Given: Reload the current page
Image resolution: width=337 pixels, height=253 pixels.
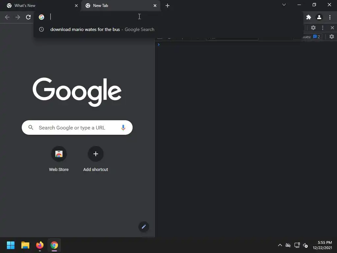Looking at the screenshot, I should point(28,17).
